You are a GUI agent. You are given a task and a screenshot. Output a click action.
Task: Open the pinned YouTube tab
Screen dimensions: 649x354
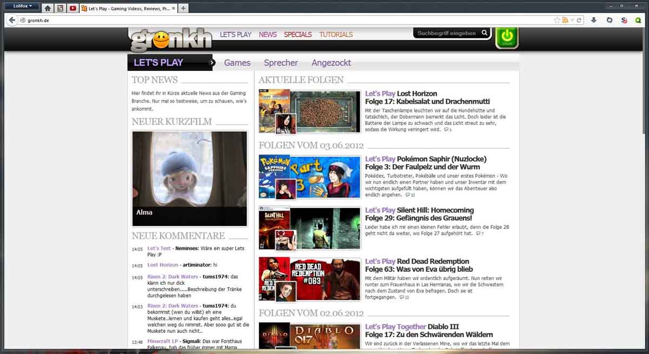click(x=72, y=8)
